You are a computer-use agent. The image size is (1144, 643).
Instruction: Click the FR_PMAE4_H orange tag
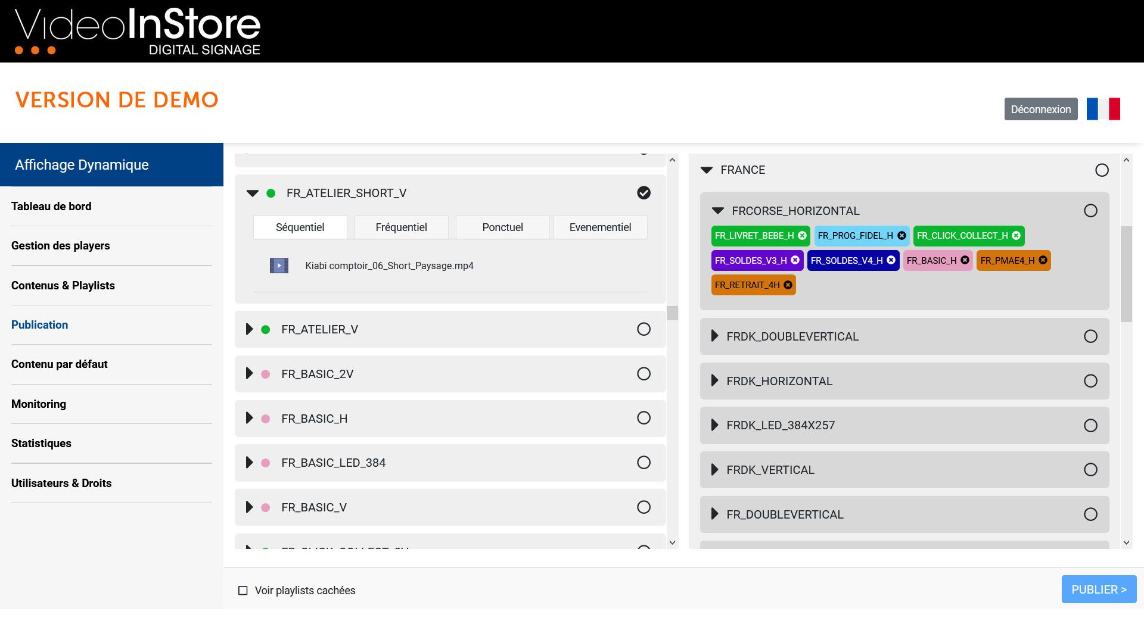(x=1007, y=260)
